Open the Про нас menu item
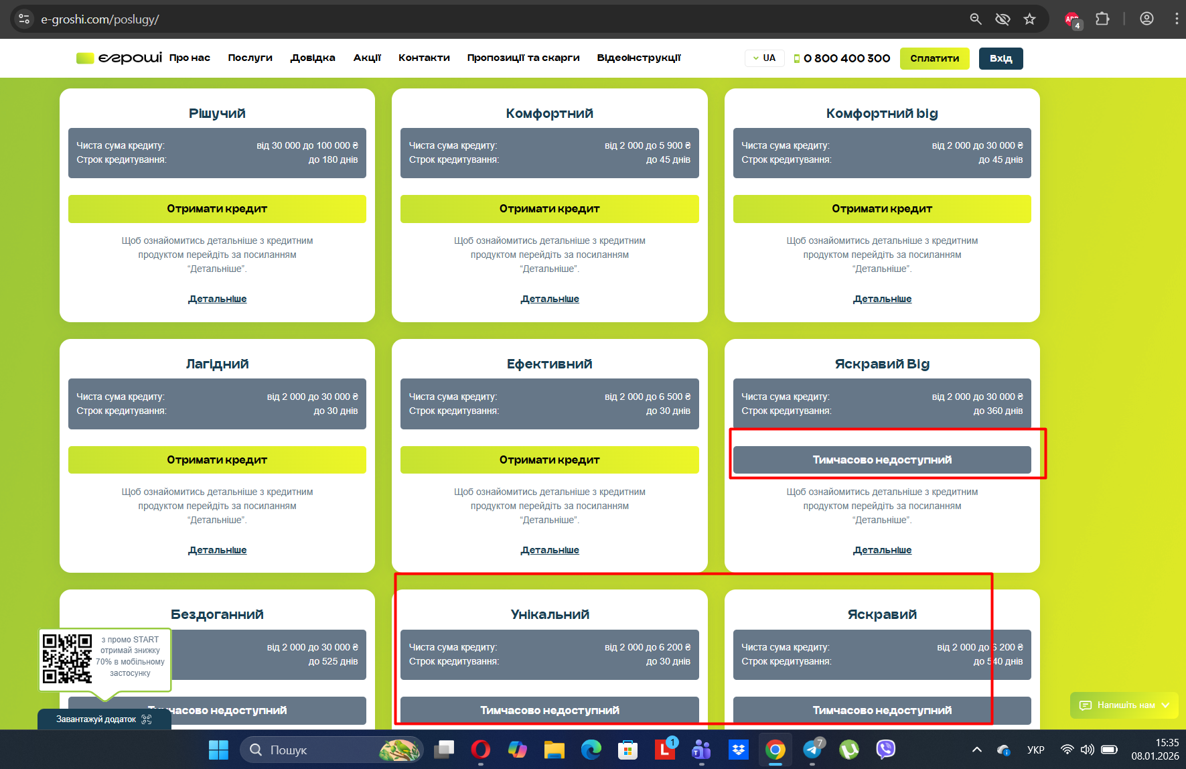Screen dimensions: 1186x769 tap(190, 58)
